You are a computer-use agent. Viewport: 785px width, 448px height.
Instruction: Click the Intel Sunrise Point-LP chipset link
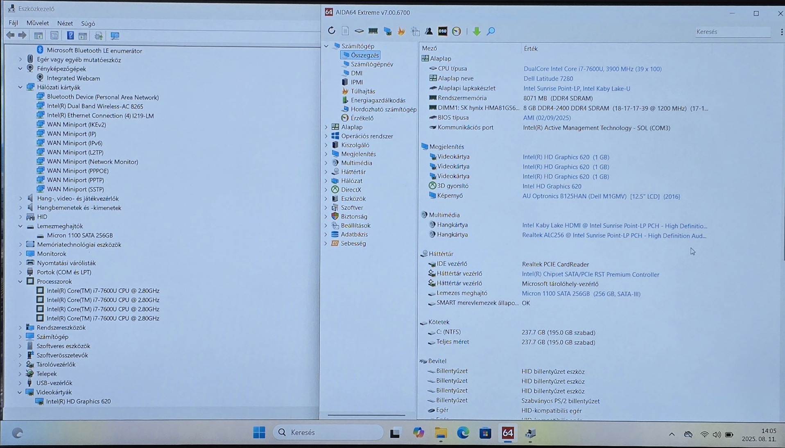point(577,88)
